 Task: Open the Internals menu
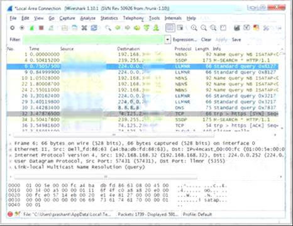pyautogui.click(x=173, y=18)
